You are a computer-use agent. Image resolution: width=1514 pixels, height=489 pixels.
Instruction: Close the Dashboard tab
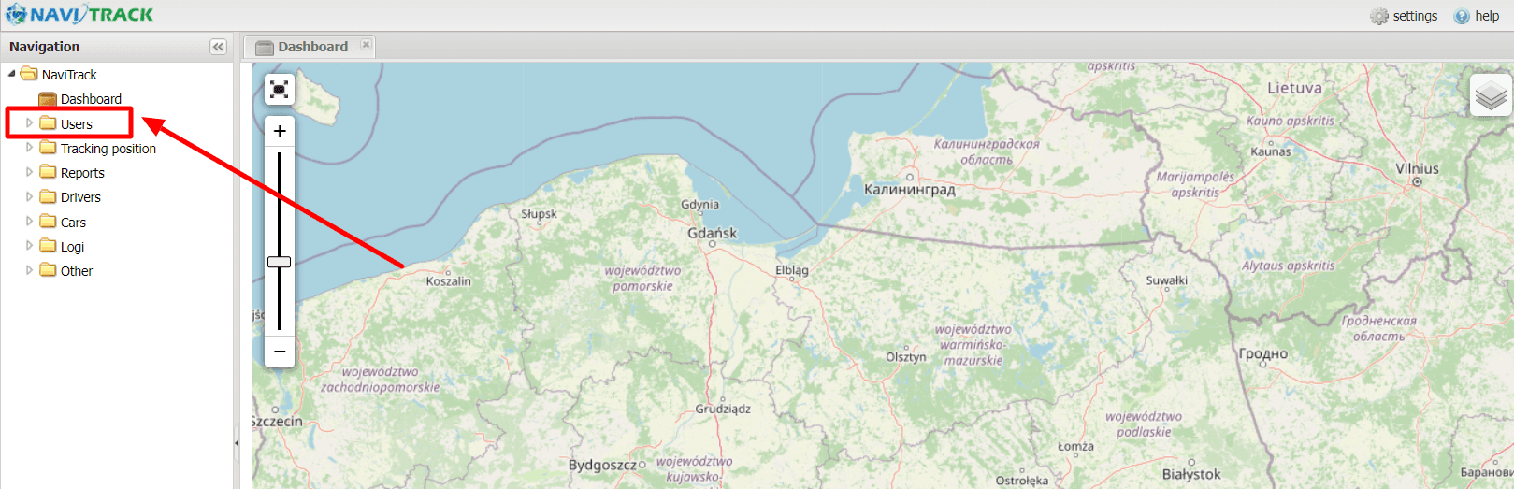366,44
